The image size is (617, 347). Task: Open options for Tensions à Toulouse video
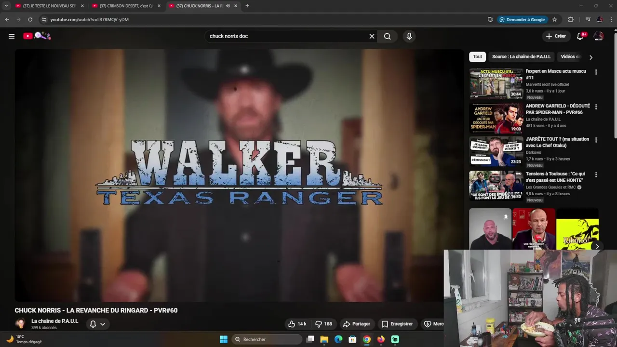click(x=596, y=175)
